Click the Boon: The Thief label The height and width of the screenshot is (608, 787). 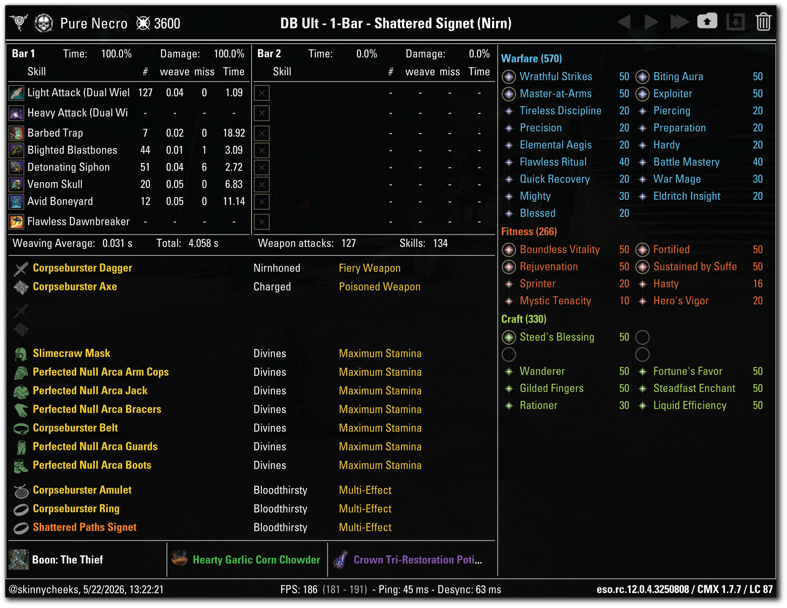[x=67, y=559]
